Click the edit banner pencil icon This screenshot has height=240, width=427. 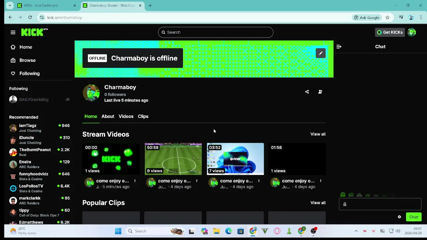[321, 53]
